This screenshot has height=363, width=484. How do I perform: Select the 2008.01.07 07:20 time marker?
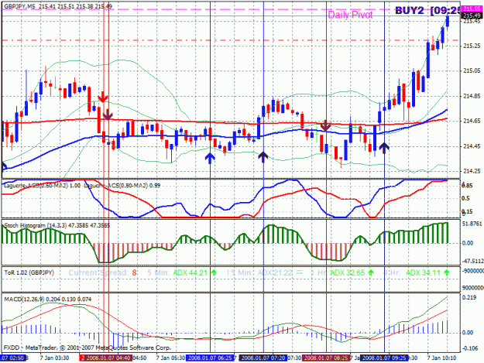[x=263, y=358]
